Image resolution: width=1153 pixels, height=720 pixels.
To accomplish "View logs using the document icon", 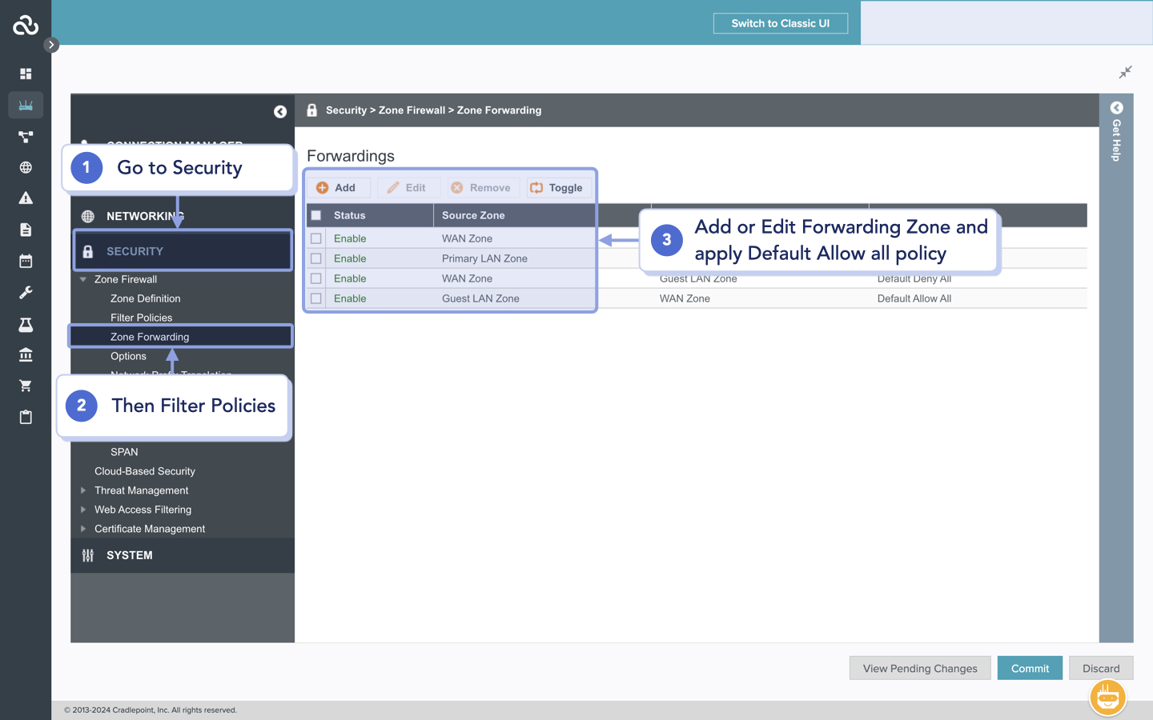I will coord(26,229).
